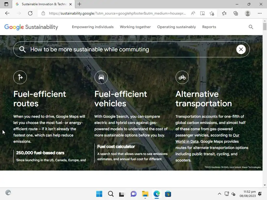Open Working together menu
Image resolution: width=267 pixels, height=200 pixels.
point(135,27)
